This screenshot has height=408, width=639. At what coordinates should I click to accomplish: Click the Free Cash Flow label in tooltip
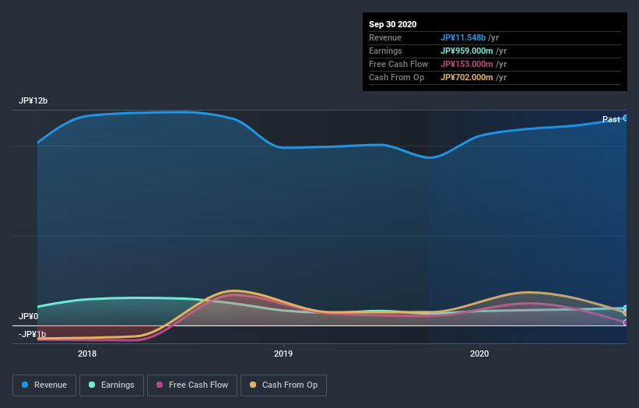(x=398, y=64)
